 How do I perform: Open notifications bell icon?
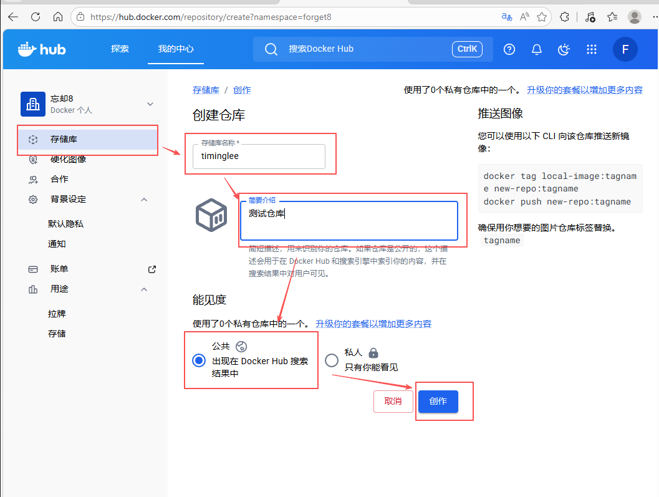coord(537,49)
